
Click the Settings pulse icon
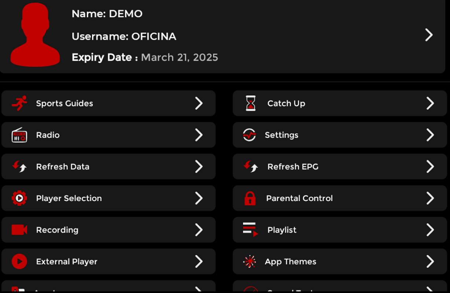(x=250, y=135)
